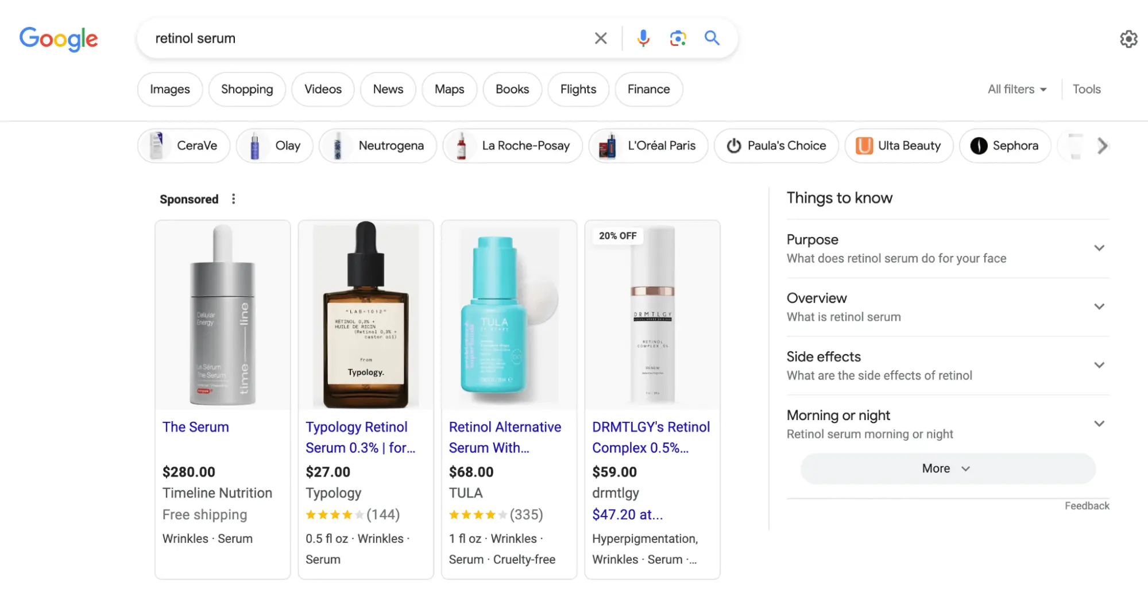The height and width of the screenshot is (590, 1148).
Task: Clear the search box with the X icon
Action: 601,38
